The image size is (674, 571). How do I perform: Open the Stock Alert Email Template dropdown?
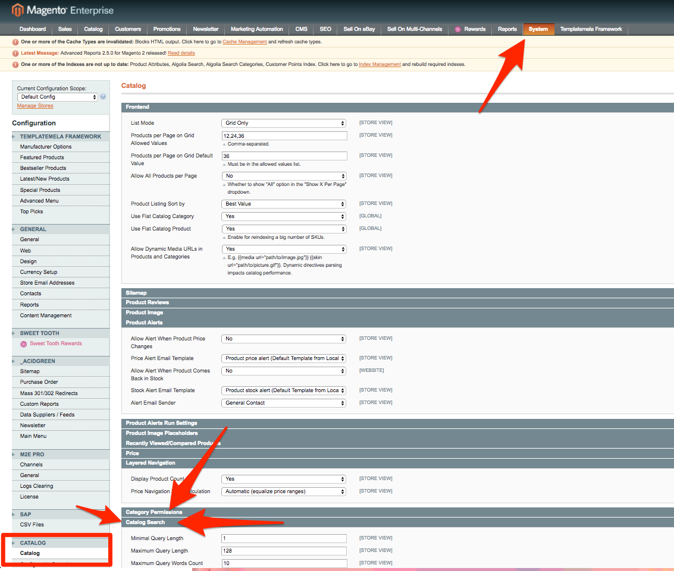[x=284, y=391]
